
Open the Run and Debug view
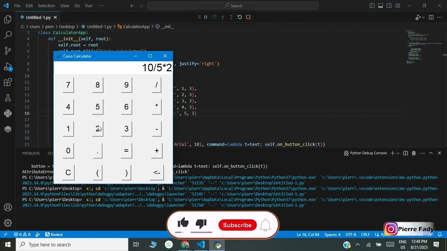(8, 67)
